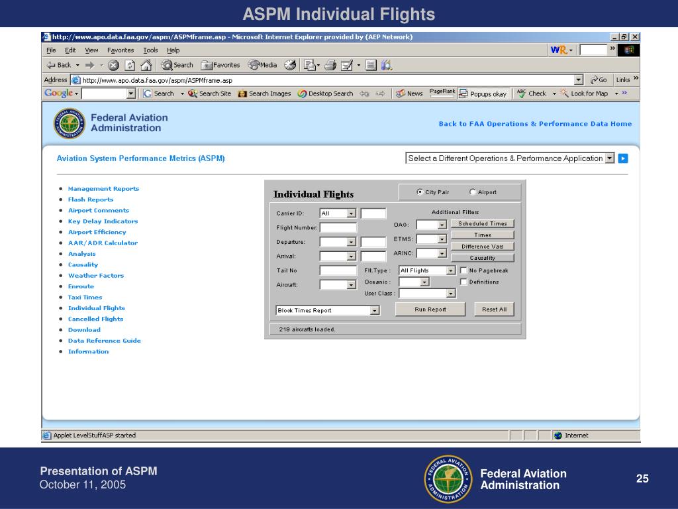Open the Management Reports link
The height and width of the screenshot is (509, 678).
[103, 189]
